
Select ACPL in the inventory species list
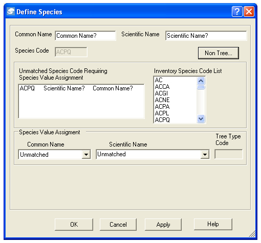162,113
